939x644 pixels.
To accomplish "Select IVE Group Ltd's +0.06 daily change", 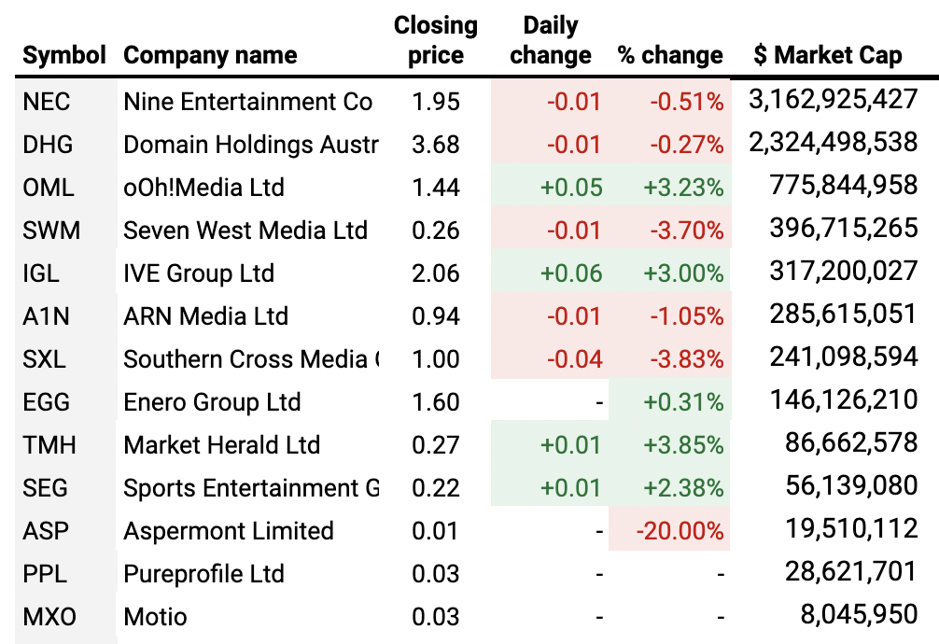I will click(571, 273).
